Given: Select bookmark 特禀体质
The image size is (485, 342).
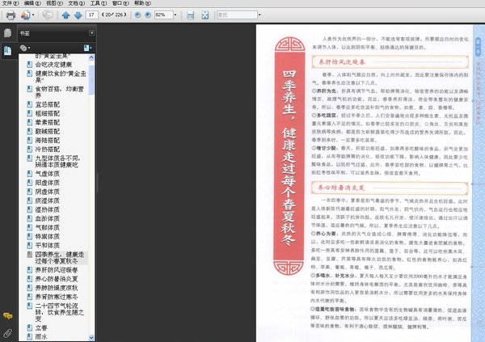Looking at the screenshot, I should point(48,236).
